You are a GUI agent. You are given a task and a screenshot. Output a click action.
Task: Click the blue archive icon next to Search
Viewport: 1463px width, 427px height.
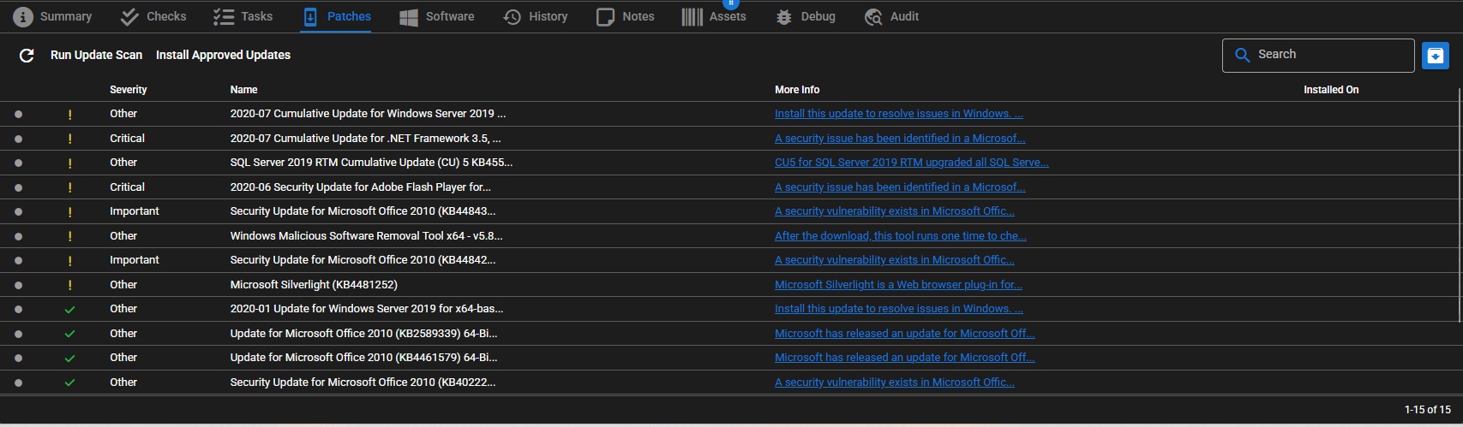pos(1435,56)
